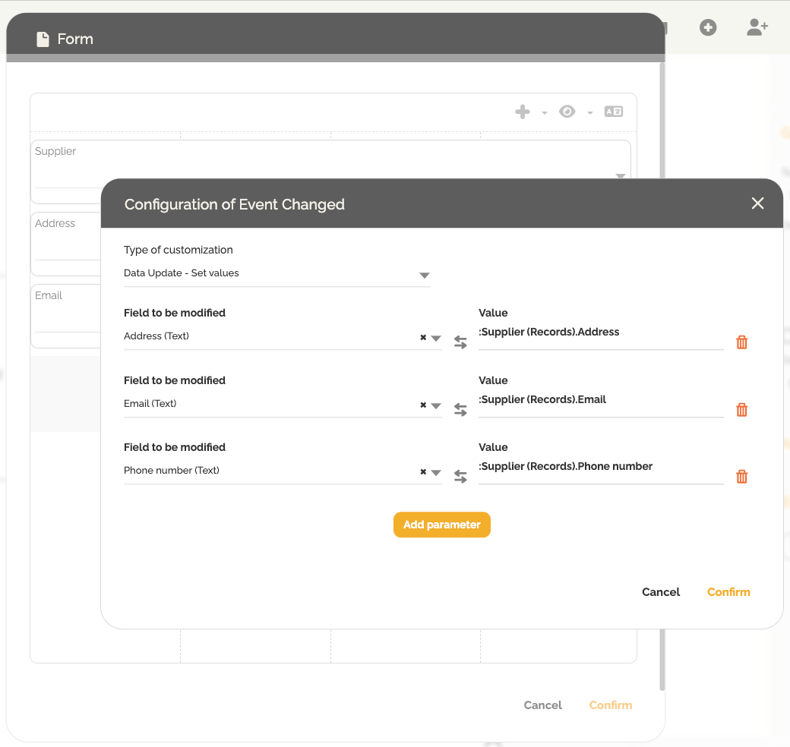790x747 pixels.
Task: Delete the Phone number parameter row
Action: [742, 477]
